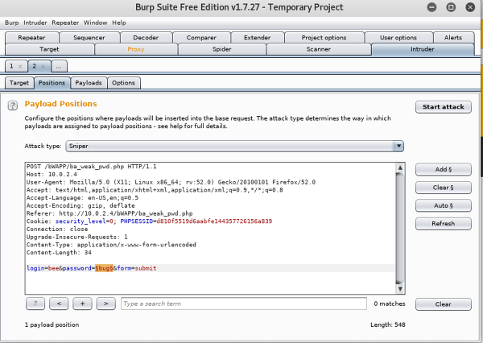Open the Options sub-tab
483x343 pixels.
[x=123, y=83]
